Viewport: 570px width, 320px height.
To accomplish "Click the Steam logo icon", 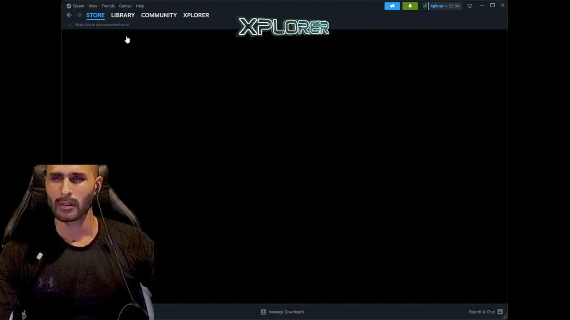I will (69, 6).
